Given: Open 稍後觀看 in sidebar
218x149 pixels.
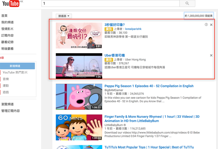Looking at the screenshot, I should click(x=8, y=49).
